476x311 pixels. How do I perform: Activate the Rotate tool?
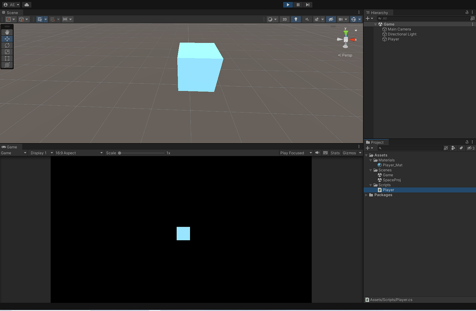(x=7, y=45)
